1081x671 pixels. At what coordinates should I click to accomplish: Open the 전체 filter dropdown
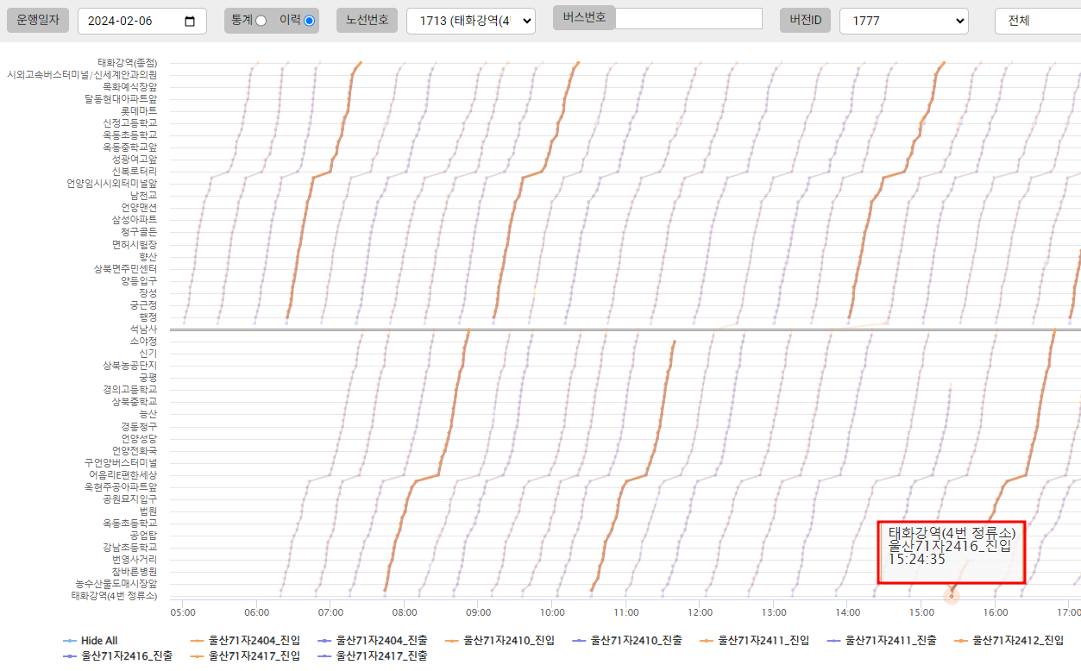1037,22
